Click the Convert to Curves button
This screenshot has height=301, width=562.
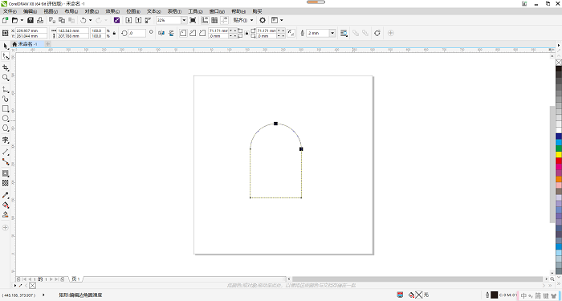coord(377,33)
